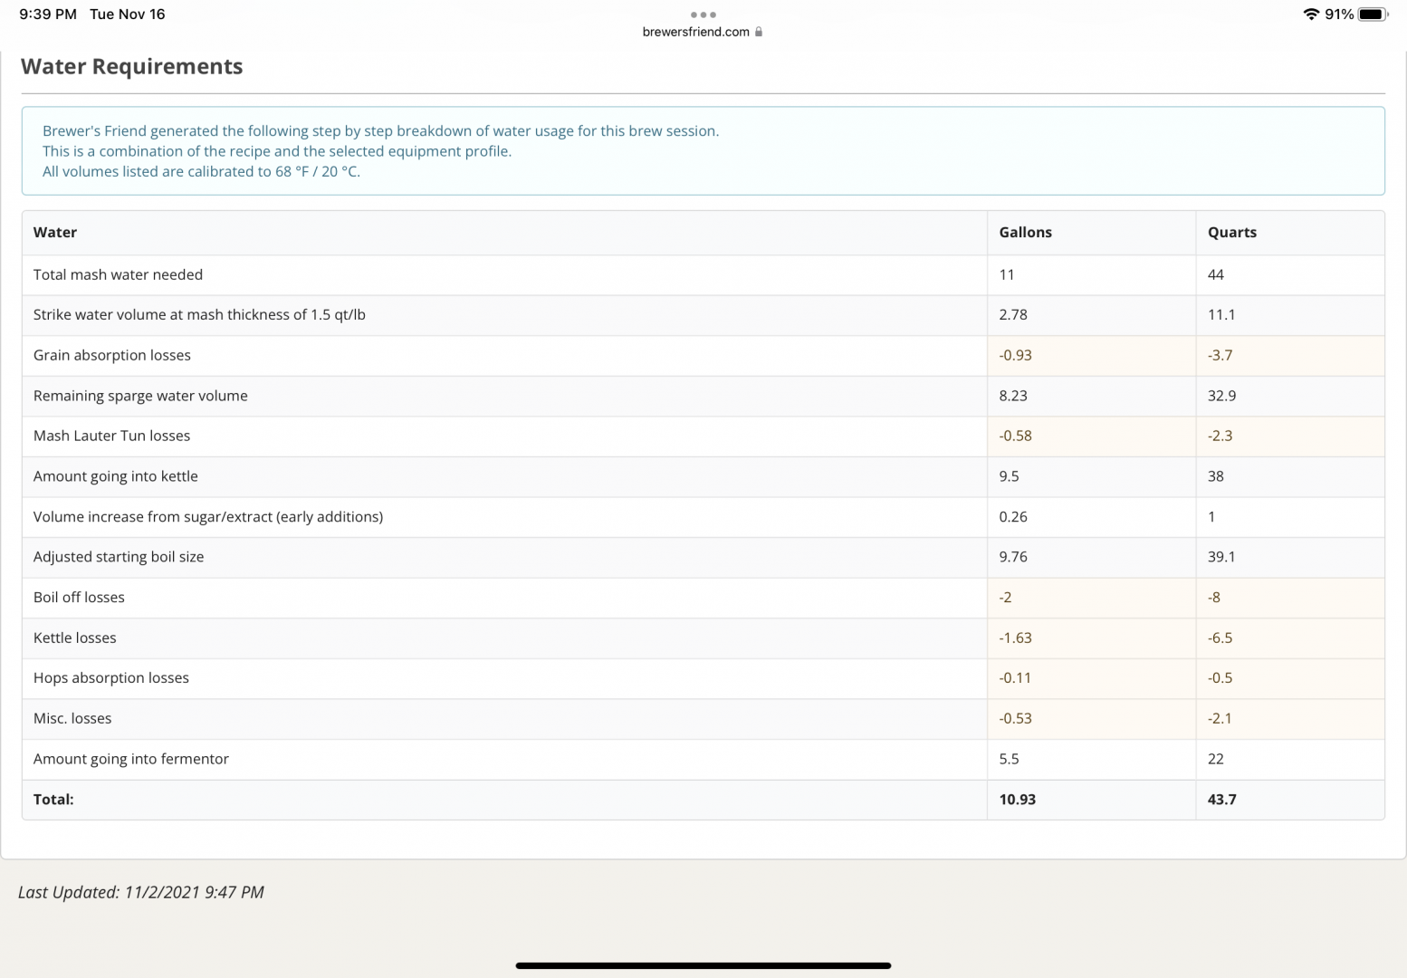Tap the battery indicator icon

1373,14
